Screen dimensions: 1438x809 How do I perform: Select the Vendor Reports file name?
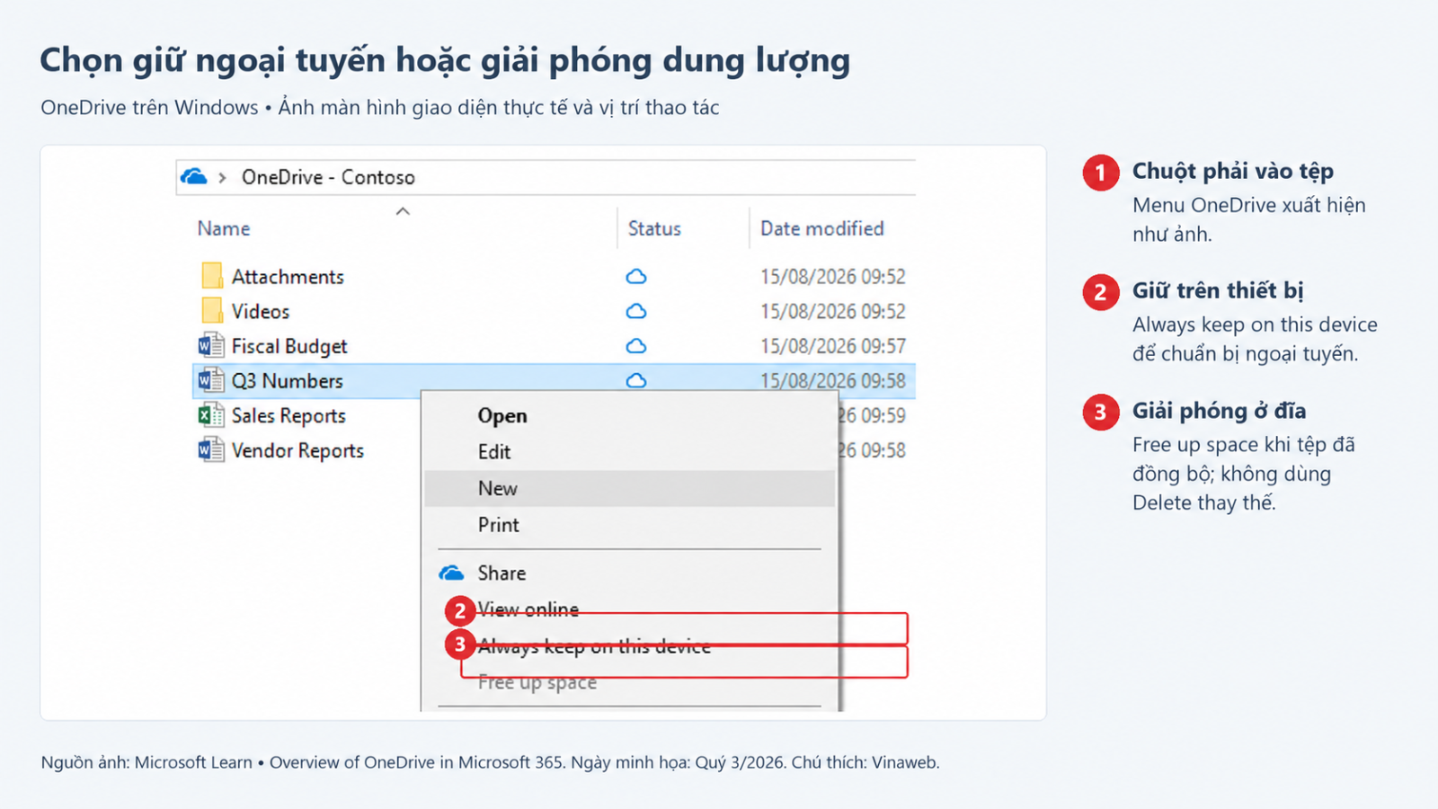coord(297,450)
